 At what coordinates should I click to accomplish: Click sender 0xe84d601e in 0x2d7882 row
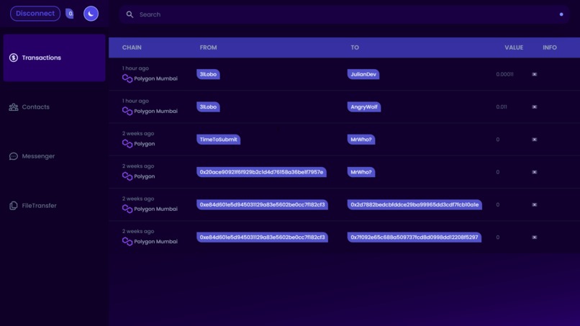pos(262,204)
